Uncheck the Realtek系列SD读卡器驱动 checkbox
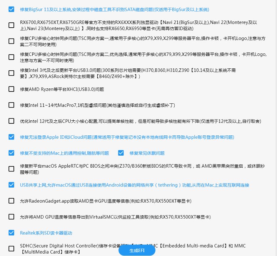 coord(11,233)
